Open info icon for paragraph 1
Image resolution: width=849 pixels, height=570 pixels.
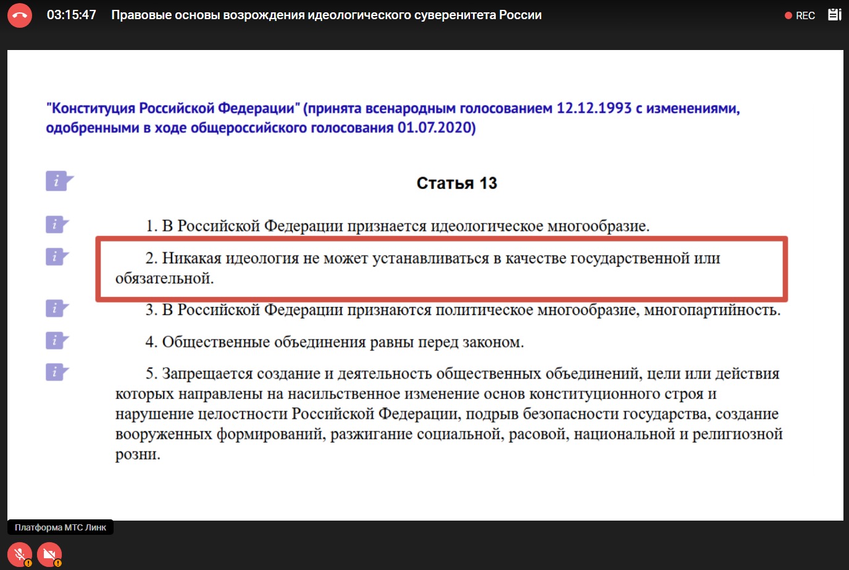[57, 225]
